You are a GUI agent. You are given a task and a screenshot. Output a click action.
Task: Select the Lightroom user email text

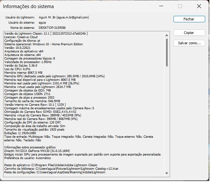(73, 17)
